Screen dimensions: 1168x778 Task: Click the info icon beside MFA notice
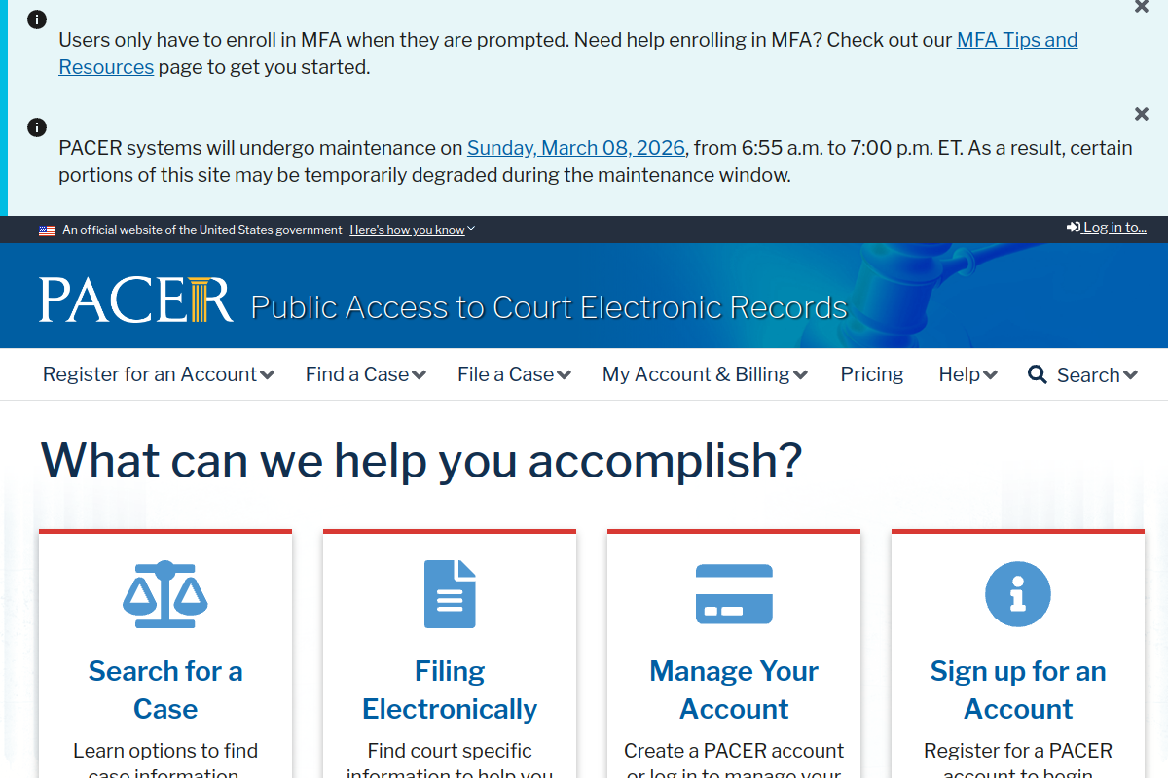coord(37,19)
